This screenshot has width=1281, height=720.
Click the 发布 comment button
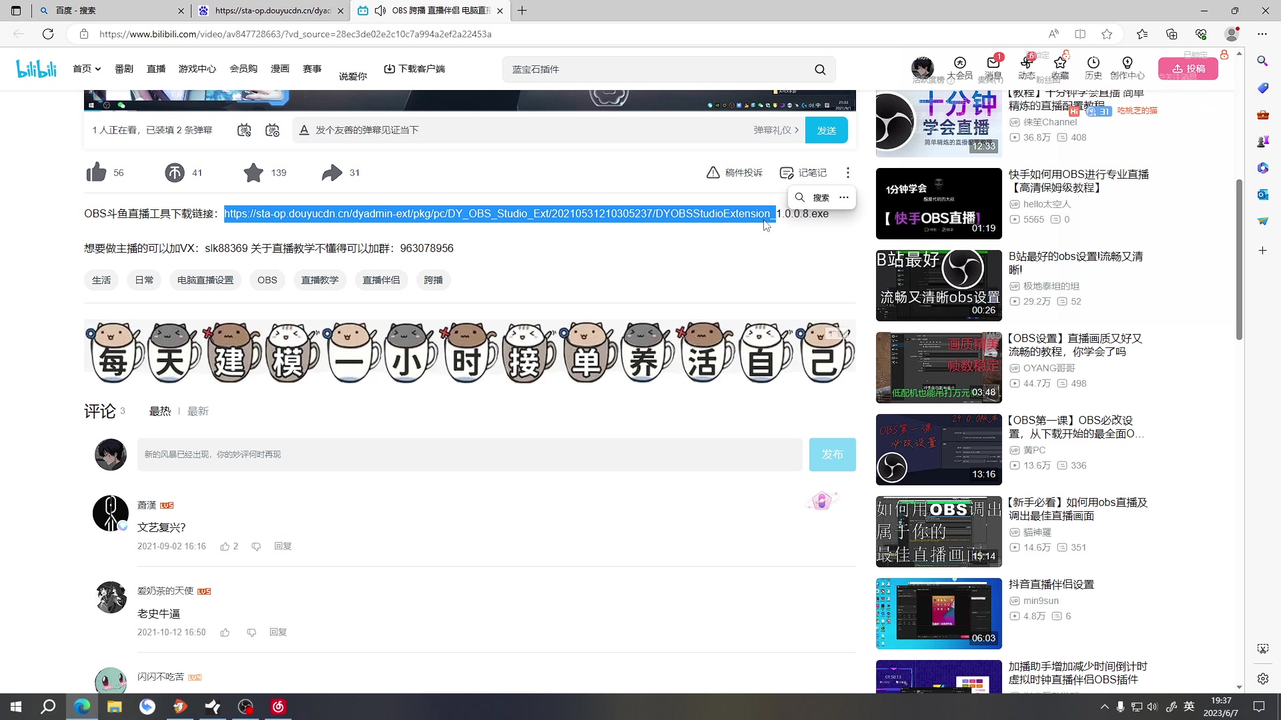(833, 455)
